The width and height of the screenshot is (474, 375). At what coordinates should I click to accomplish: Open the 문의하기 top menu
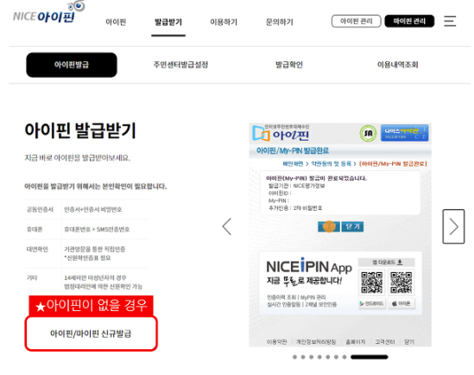click(x=280, y=22)
